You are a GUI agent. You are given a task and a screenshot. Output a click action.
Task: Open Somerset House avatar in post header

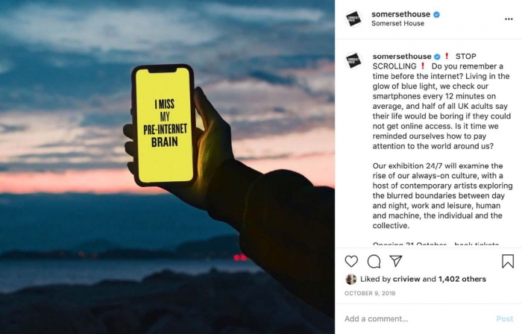(x=353, y=19)
